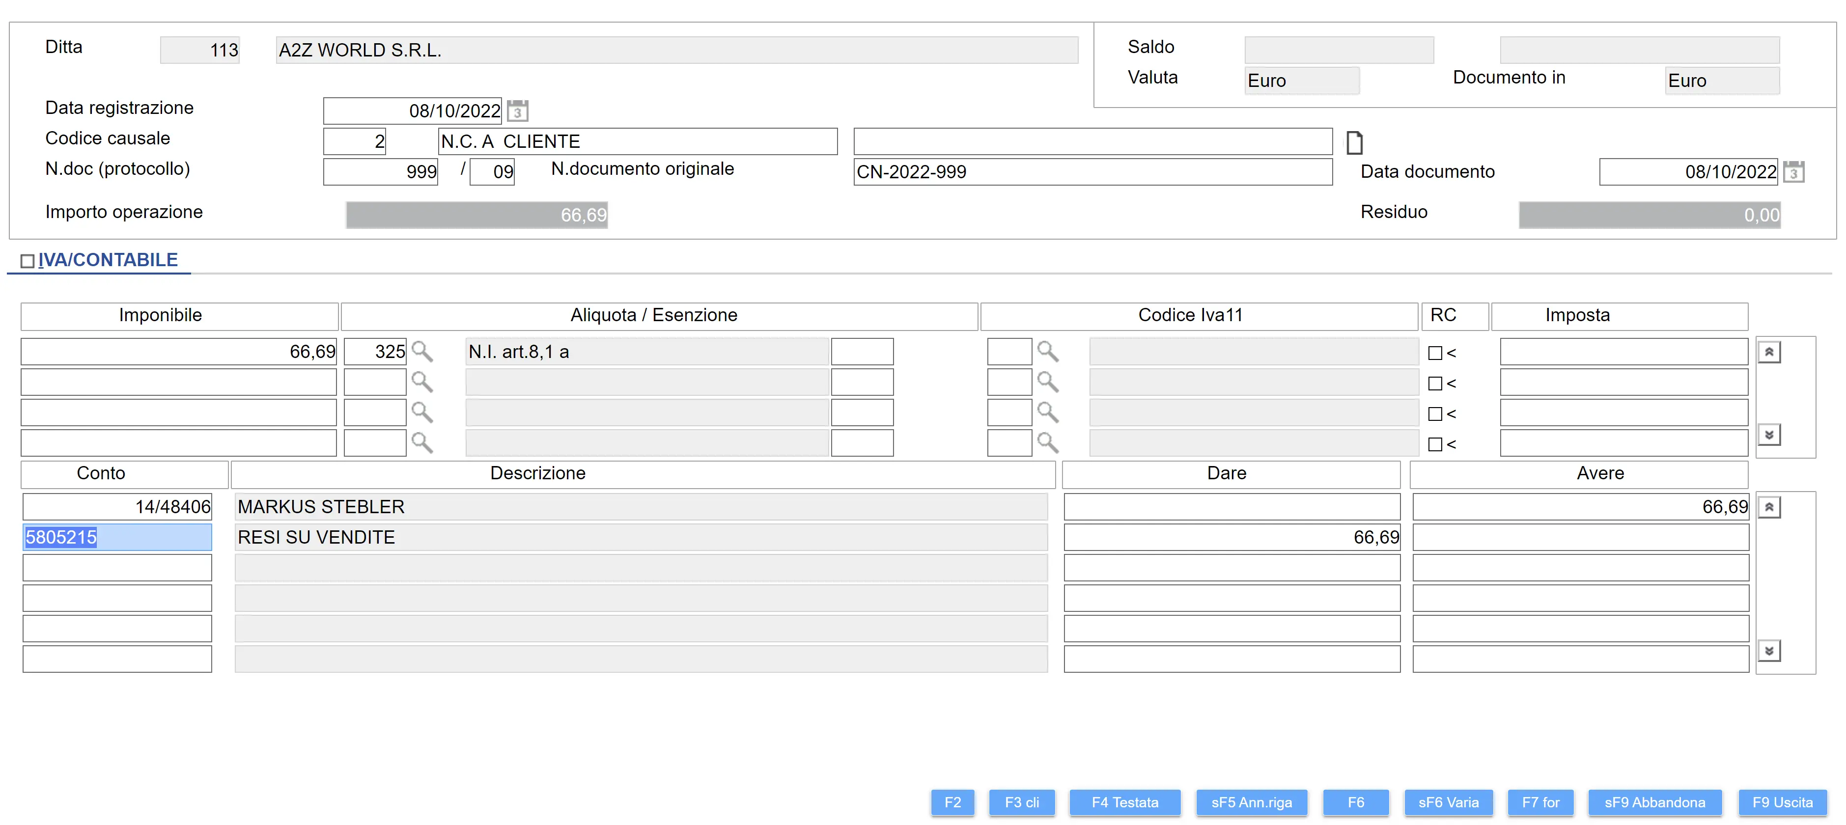Click the highlighted Conto field 5805215
The height and width of the screenshot is (825, 1846).
point(117,537)
